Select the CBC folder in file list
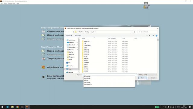Screen dimensions: 193x109 (x=85, y=44)
